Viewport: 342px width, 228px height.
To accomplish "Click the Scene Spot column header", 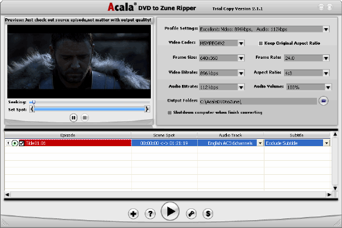I will tap(164, 135).
